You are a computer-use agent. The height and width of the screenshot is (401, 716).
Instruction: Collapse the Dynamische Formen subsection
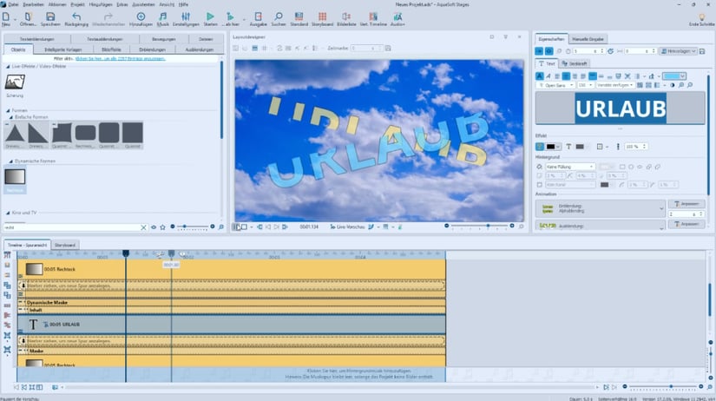click(11, 161)
